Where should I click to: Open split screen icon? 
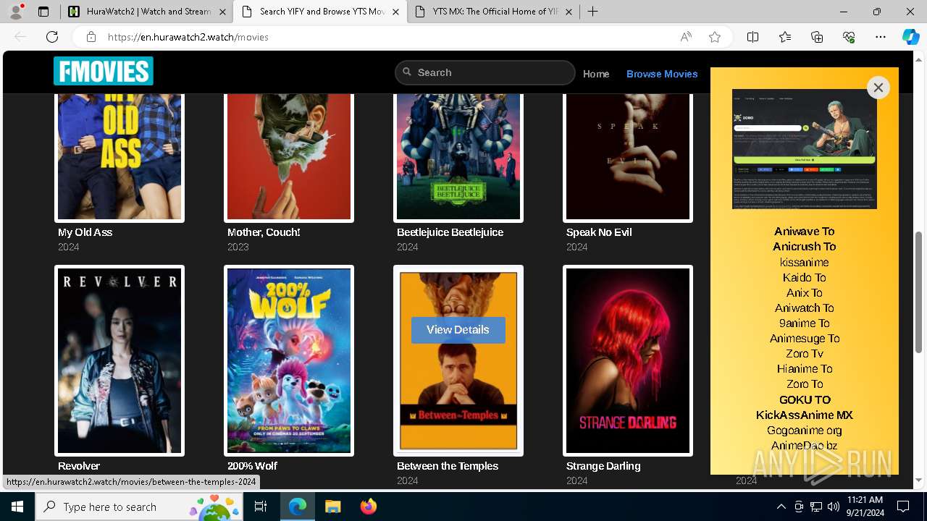click(753, 37)
